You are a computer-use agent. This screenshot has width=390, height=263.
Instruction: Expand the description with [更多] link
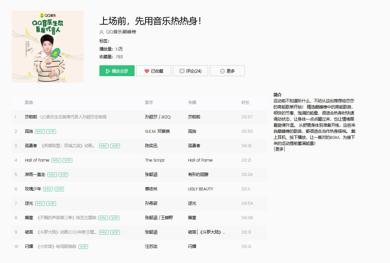279,149
